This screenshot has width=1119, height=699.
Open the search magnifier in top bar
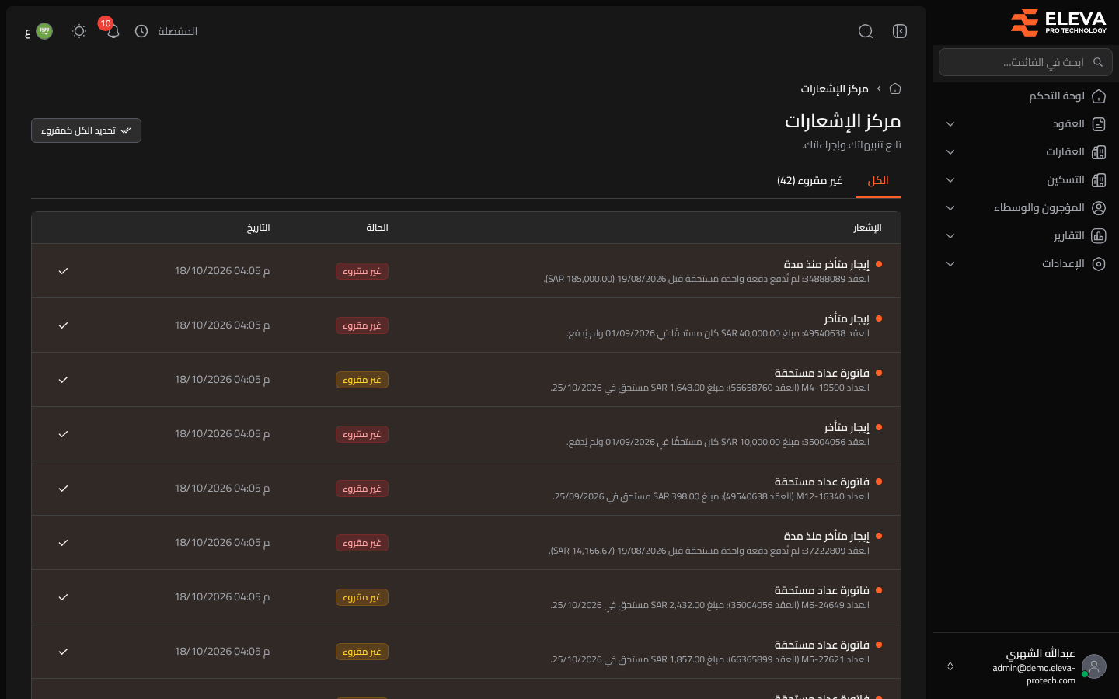866,31
